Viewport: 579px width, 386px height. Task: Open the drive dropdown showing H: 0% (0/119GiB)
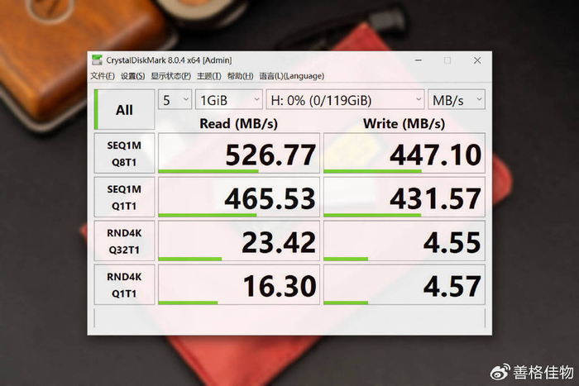coord(345,100)
